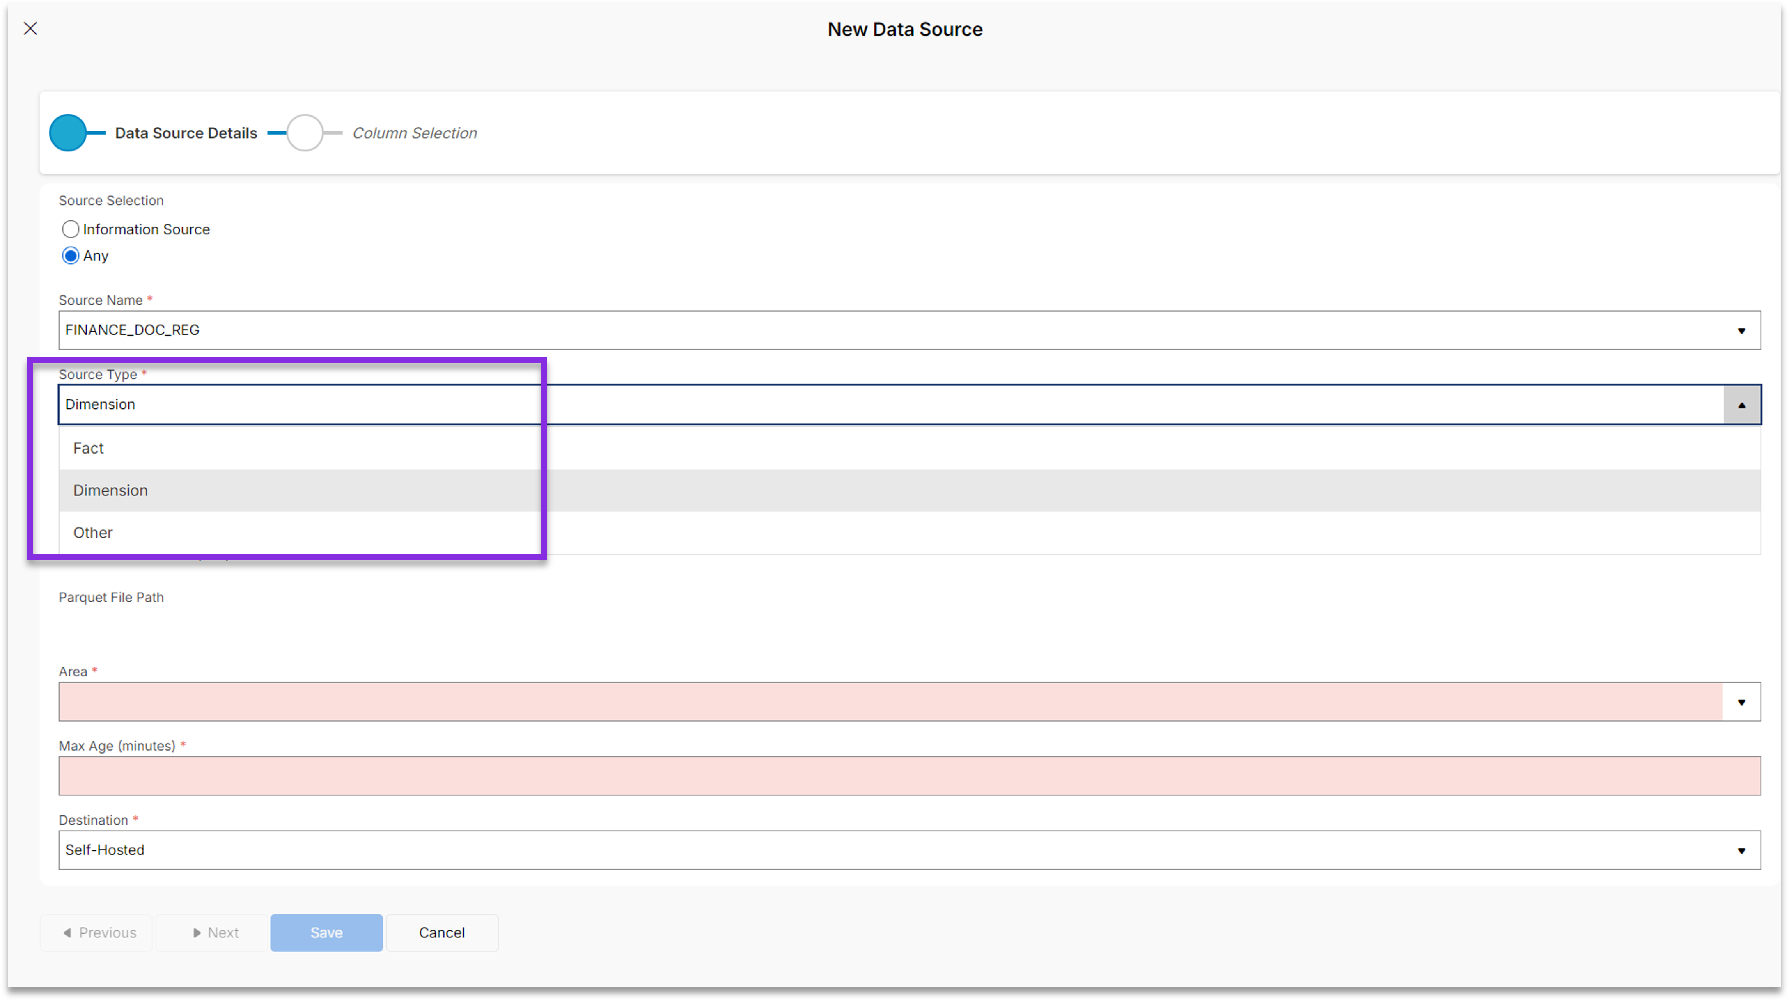Focus the Max Age (minutes) field
This screenshot has width=1789, height=1001.
point(910,776)
